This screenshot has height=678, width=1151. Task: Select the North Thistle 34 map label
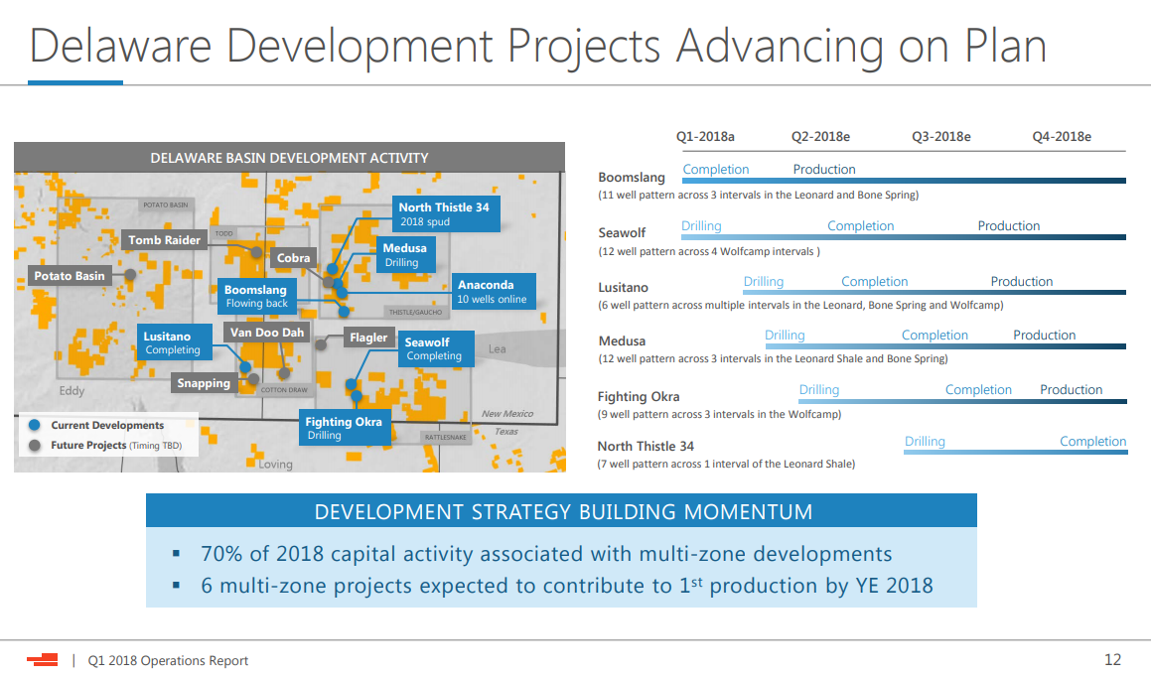click(x=446, y=213)
